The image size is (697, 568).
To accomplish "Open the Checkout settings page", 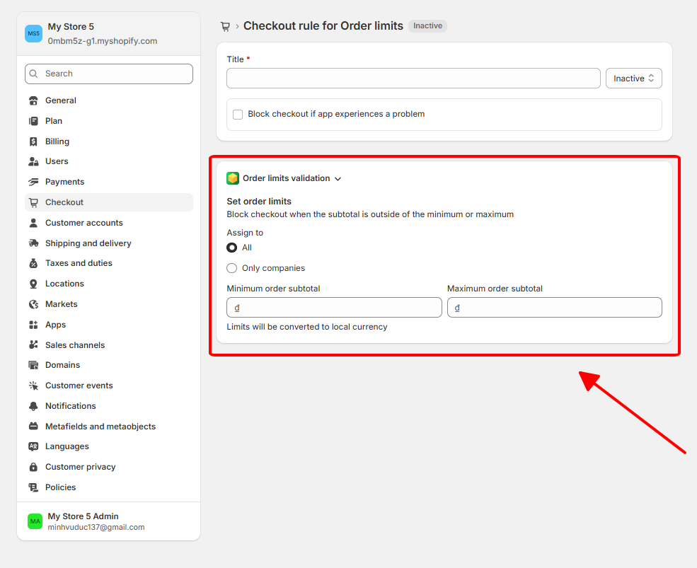I will [x=109, y=202].
